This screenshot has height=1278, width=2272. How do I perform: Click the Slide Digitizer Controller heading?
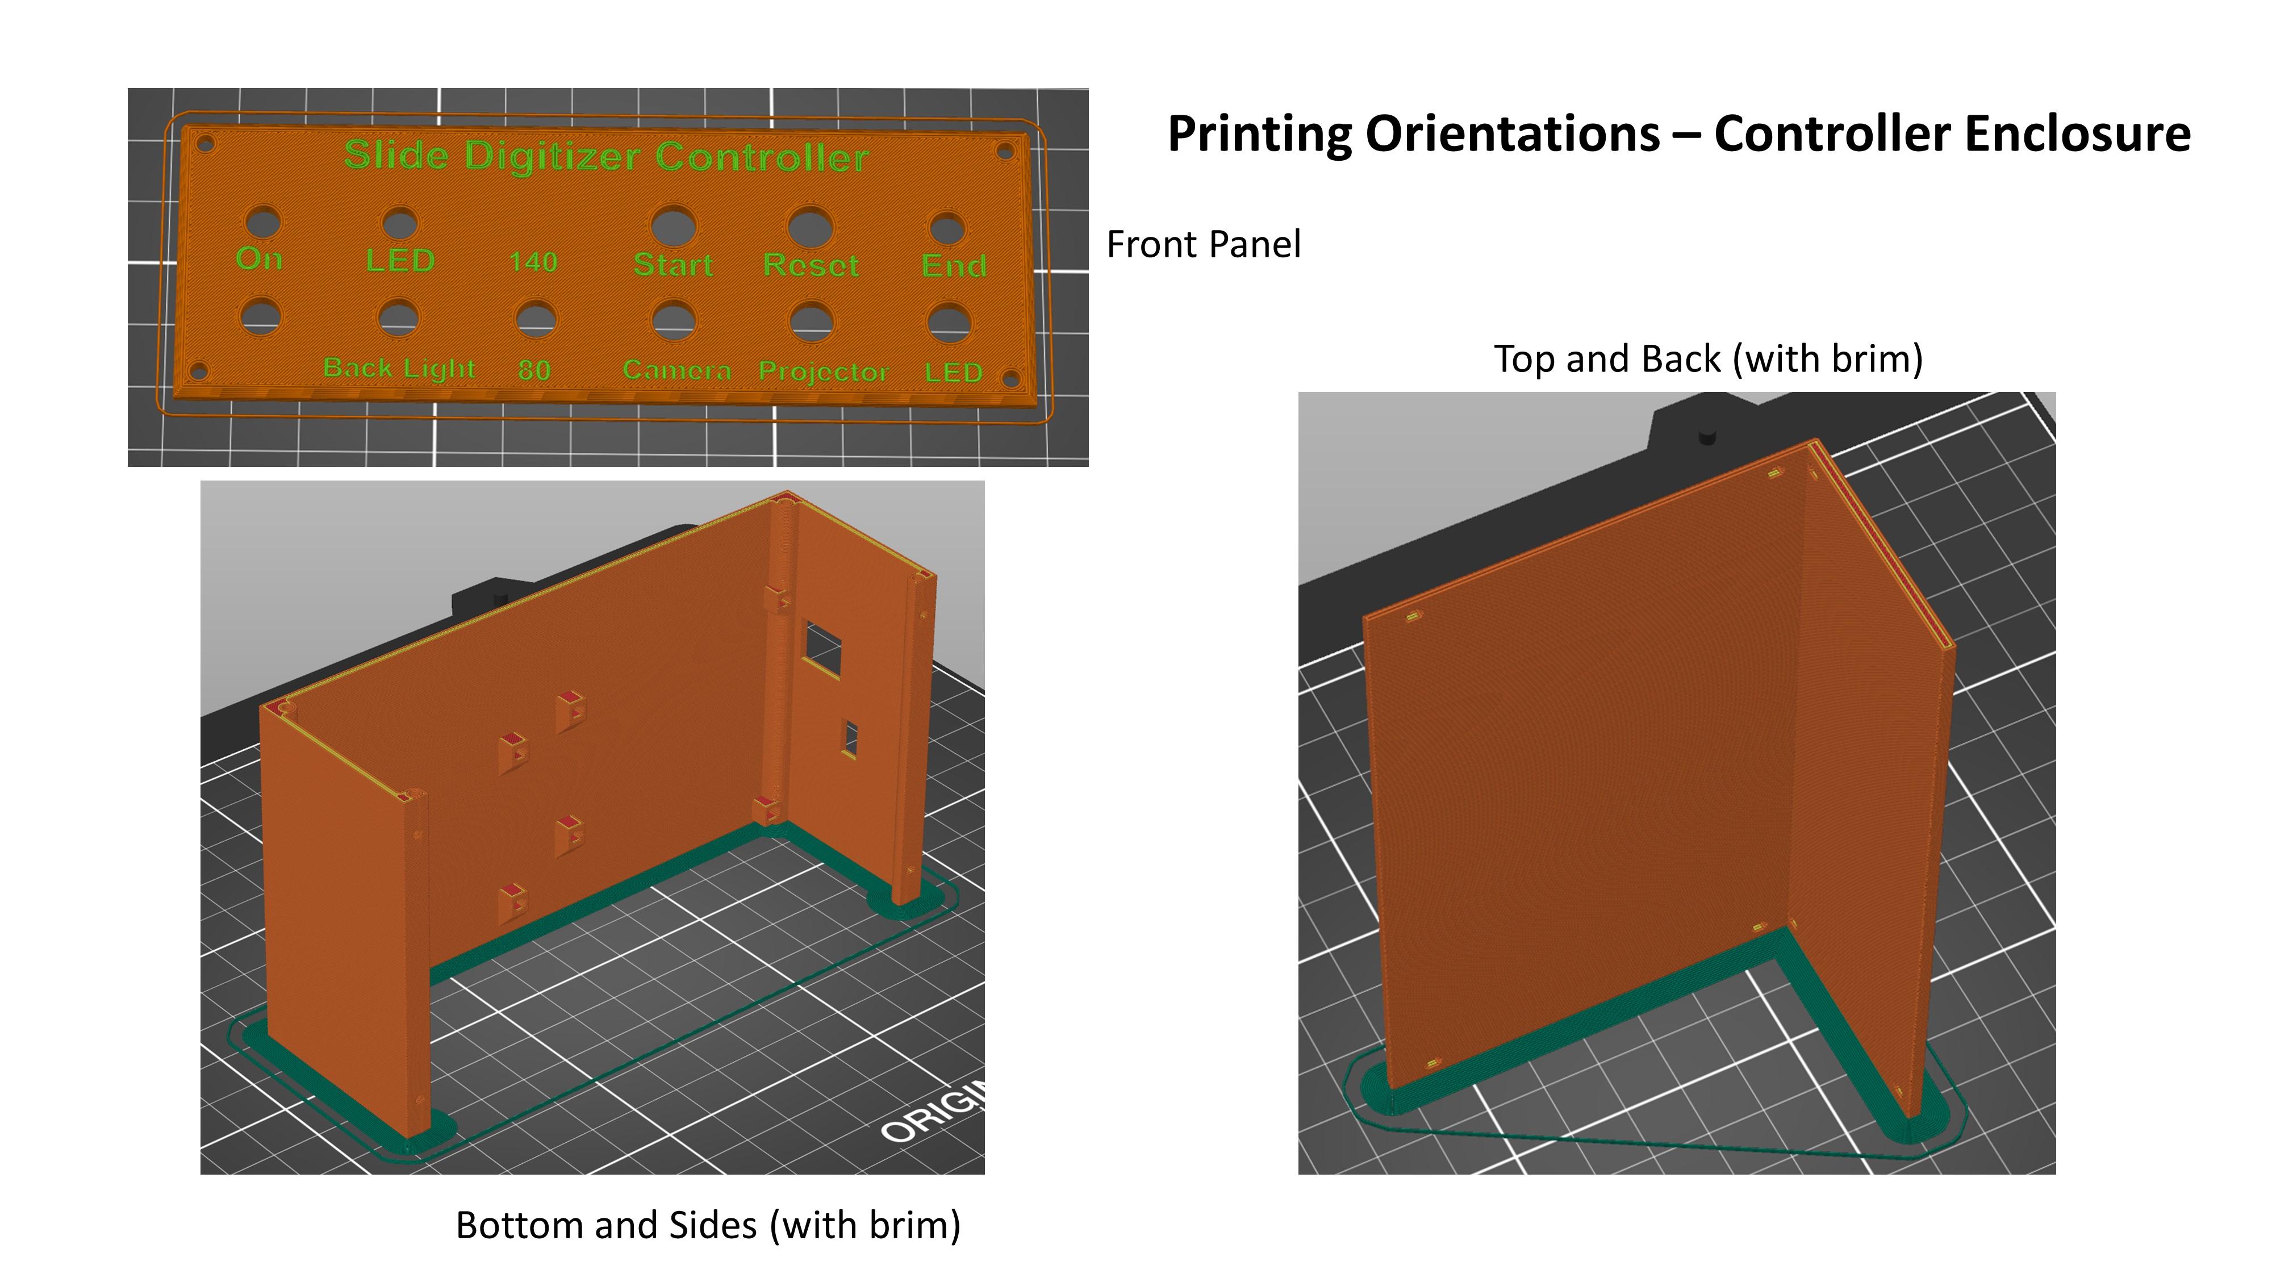(606, 156)
